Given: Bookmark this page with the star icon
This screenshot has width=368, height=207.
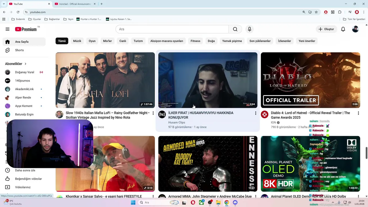Looking at the screenshot, I should (316, 12).
